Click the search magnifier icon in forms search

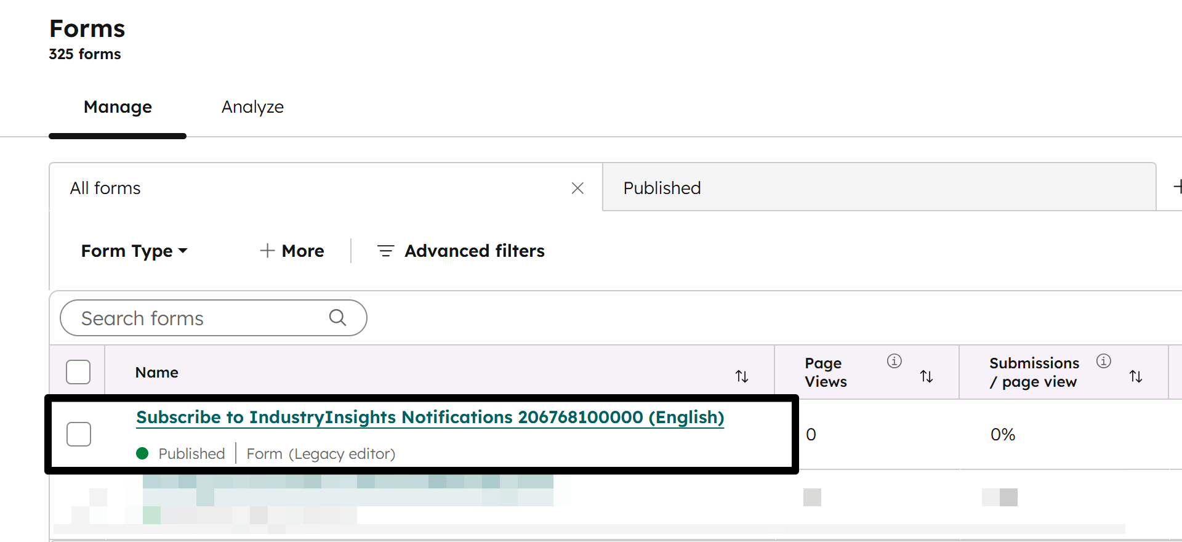coord(337,318)
